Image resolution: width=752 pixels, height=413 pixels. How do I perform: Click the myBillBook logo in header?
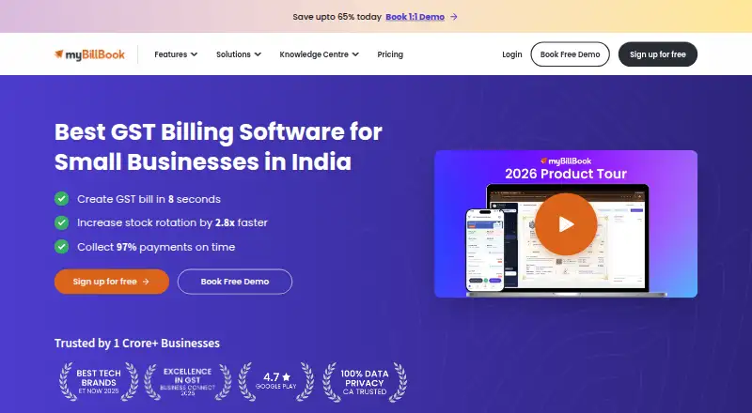[89, 54]
